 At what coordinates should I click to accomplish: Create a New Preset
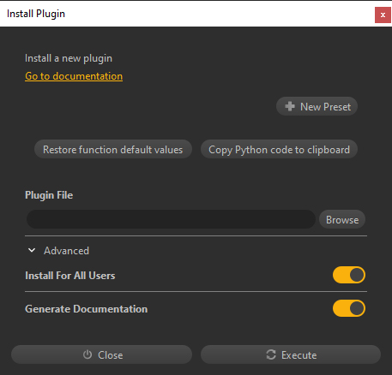(317, 106)
